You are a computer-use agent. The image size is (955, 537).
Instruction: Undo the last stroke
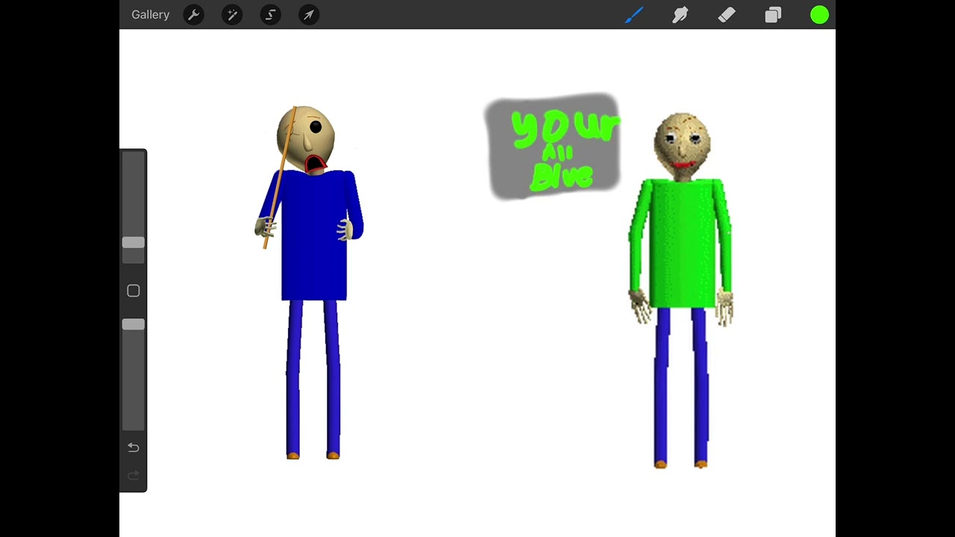[x=134, y=447]
